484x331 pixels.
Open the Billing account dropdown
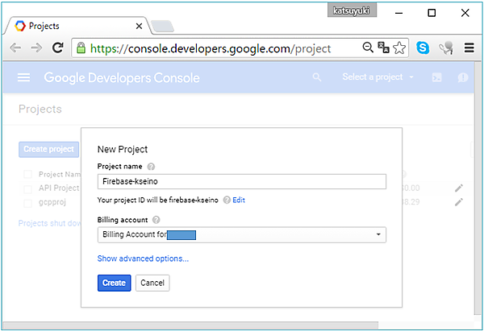(242, 235)
